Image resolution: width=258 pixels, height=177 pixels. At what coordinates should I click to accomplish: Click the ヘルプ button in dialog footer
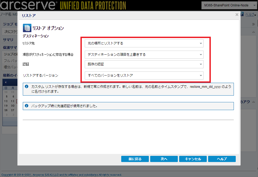pos(222,159)
